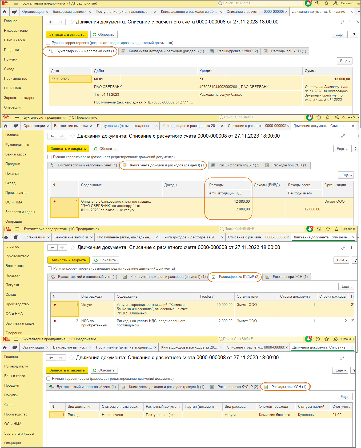Screen dimensions: 361x448
Task: Expand Еще menu beside help in topmost window
Action: (x=340, y=35)
